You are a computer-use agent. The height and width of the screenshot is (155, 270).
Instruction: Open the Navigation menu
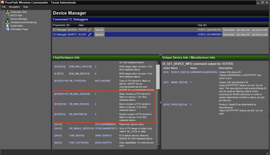14,7
